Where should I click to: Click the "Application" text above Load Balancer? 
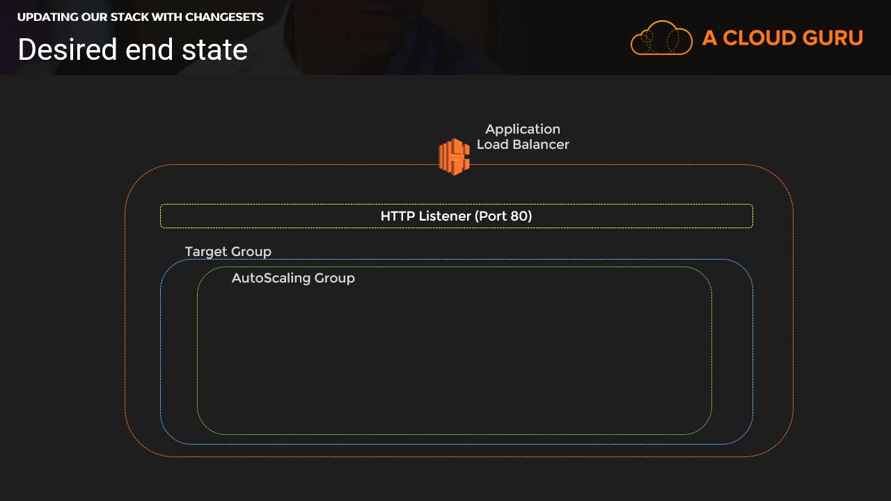click(523, 129)
